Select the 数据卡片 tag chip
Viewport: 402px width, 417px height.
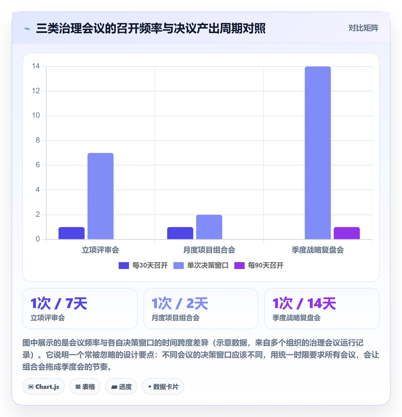[x=163, y=387]
